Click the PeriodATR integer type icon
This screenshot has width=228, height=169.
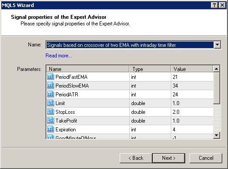coord(51,94)
